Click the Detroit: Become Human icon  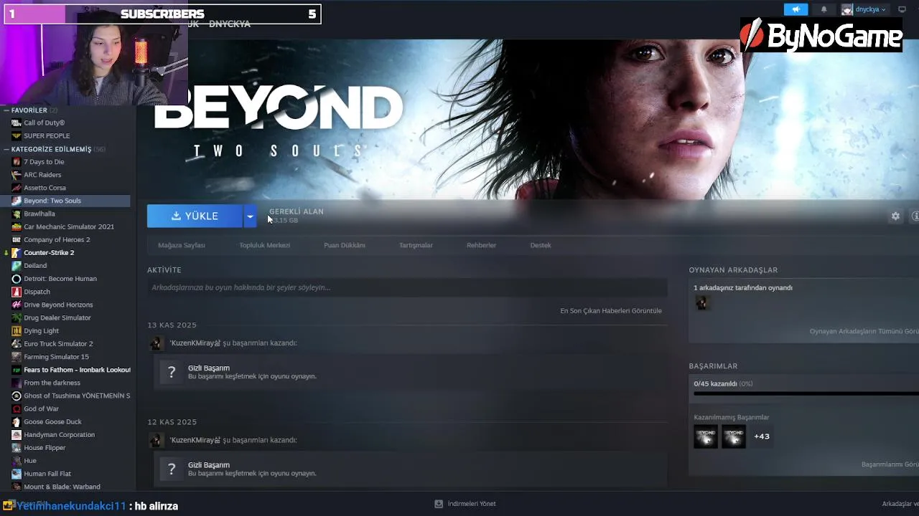[x=17, y=279]
